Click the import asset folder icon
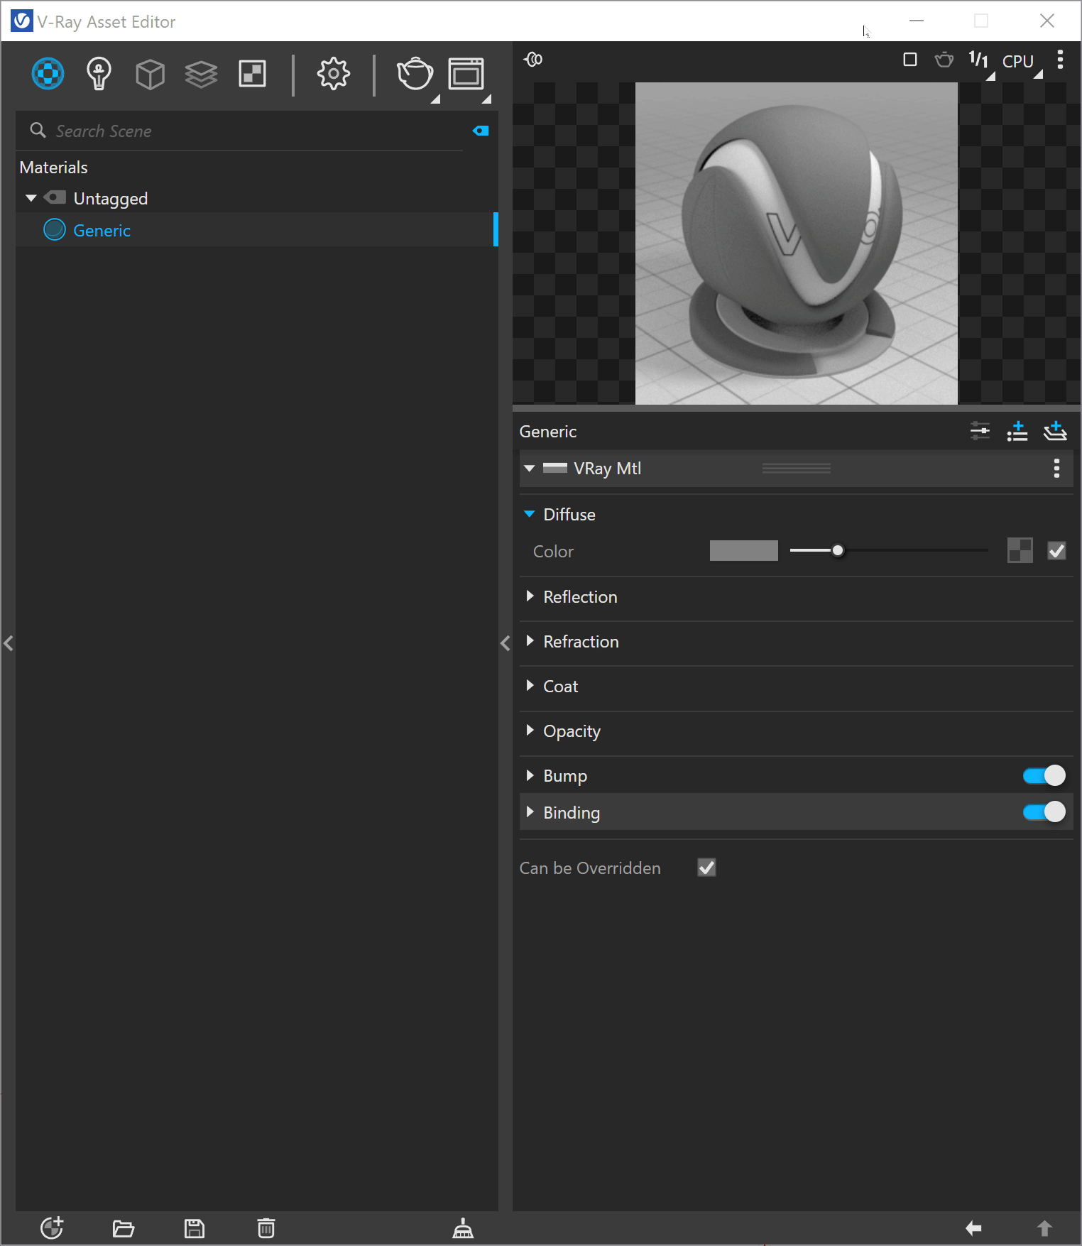Viewport: 1082px width, 1246px height. (x=124, y=1228)
